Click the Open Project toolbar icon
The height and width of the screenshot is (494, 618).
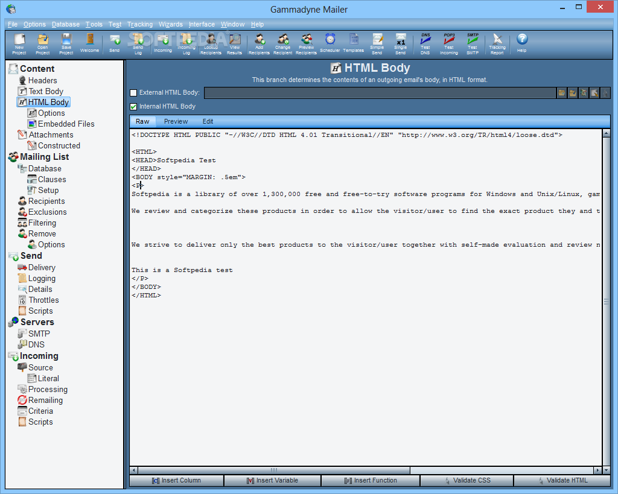point(43,43)
